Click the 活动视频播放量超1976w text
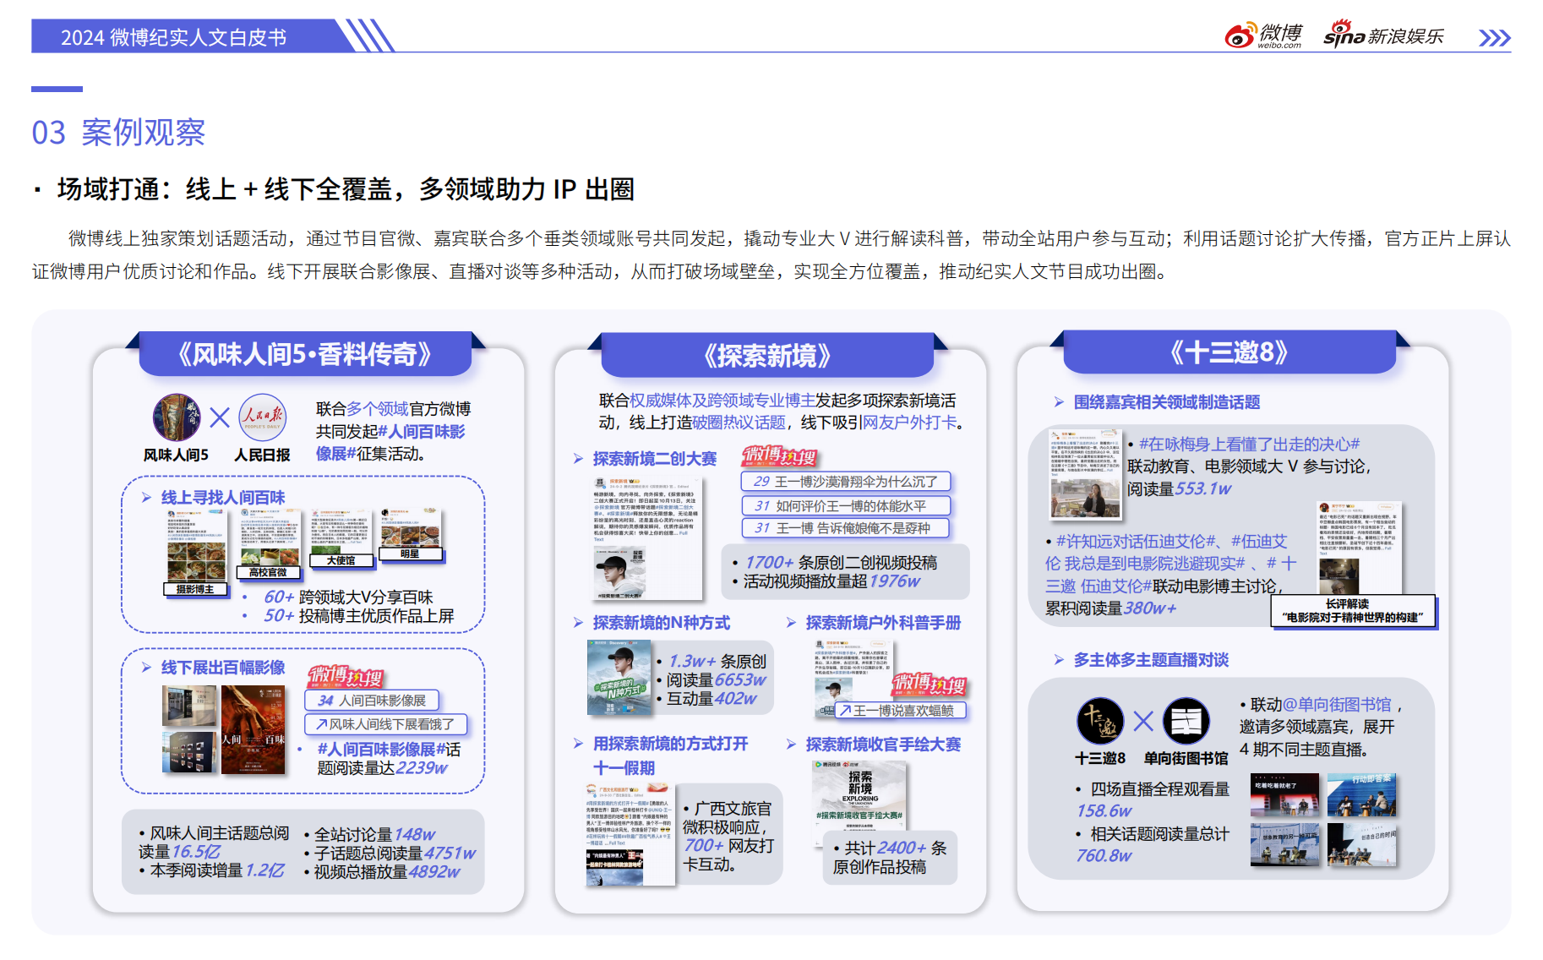The width and height of the screenshot is (1543, 960). [831, 581]
